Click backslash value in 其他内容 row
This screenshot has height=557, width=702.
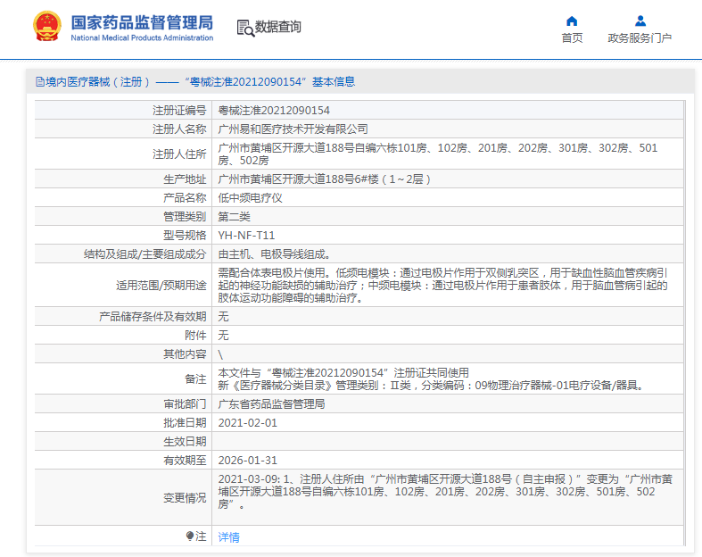[x=220, y=354]
